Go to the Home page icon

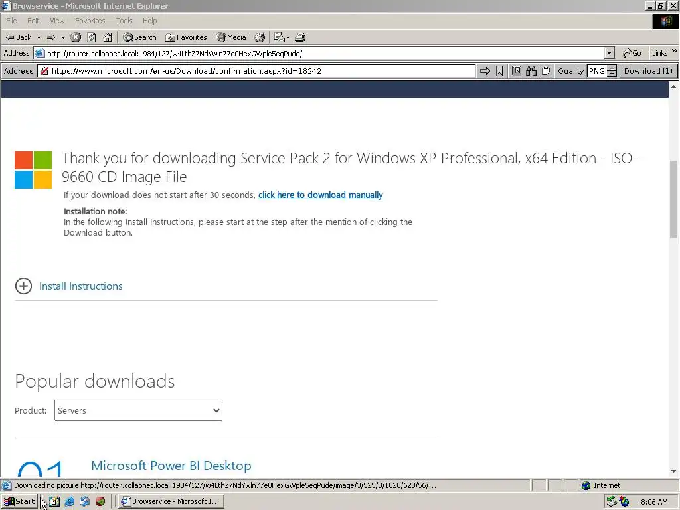pos(108,37)
